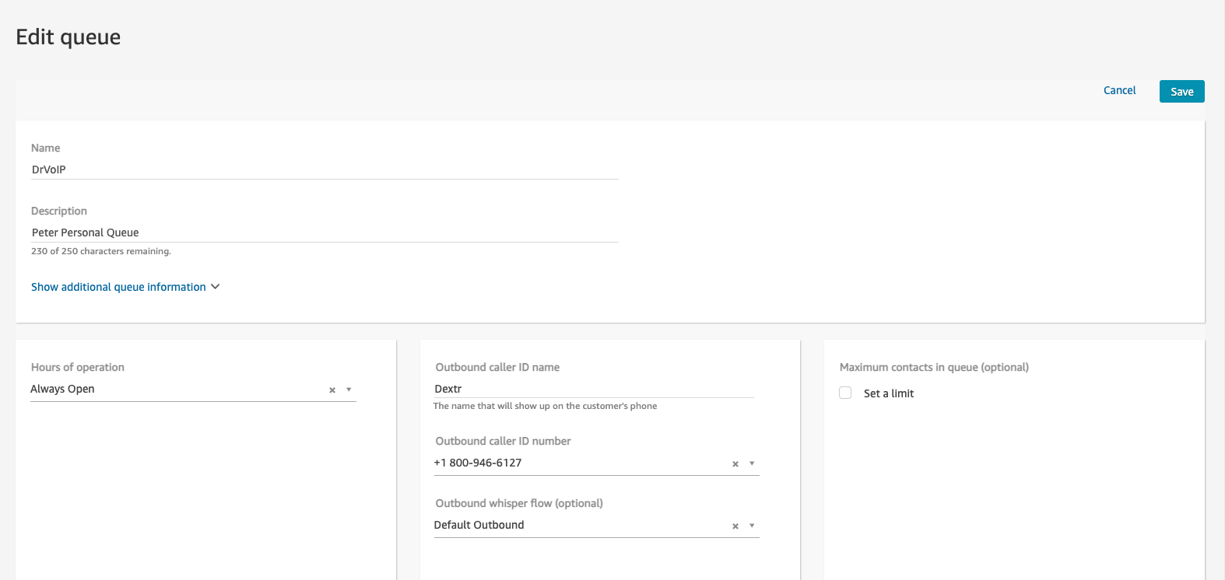Edit the queue Name field
Image resolution: width=1225 pixels, height=580 pixels.
[325, 169]
